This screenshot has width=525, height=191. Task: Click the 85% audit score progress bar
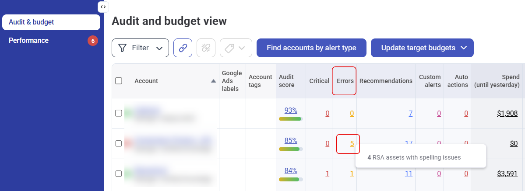(x=291, y=149)
